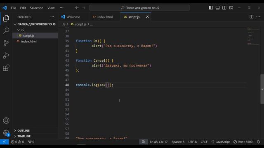Click the zoom magnifier in status bar
264x148 pixels.
tap(144, 142)
